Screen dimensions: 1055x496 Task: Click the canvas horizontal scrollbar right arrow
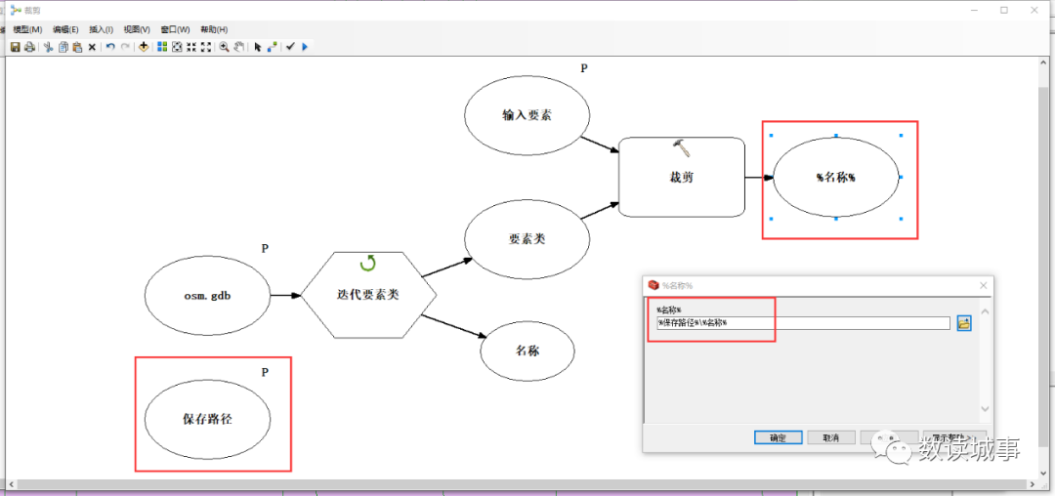point(1034,484)
